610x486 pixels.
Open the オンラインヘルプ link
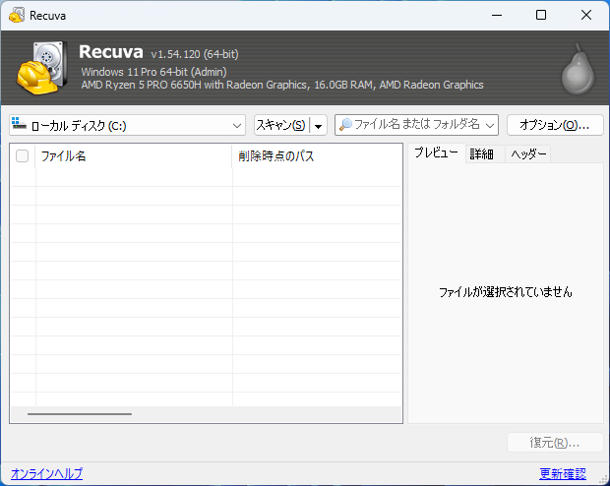(46, 473)
